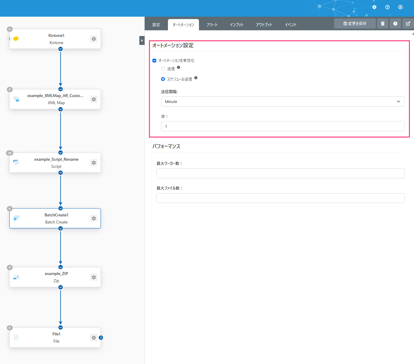This screenshot has width=414, height=364.
Task: Click the File1 document icon
Action: pos(16,337)
